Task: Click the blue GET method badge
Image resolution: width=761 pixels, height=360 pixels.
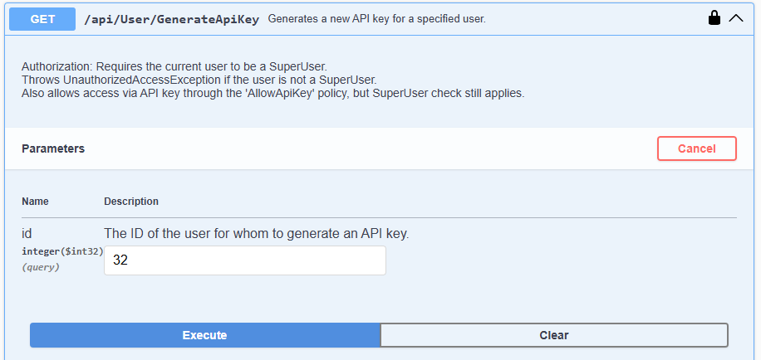Action: pyautogui.click(x=42, y=18)
